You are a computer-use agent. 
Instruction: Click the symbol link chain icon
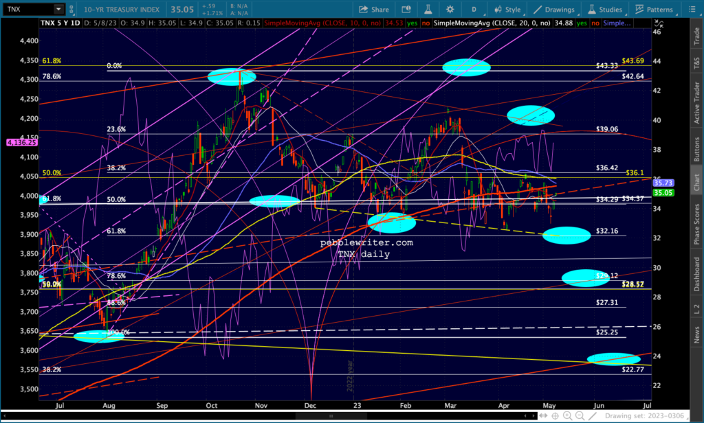71,9
